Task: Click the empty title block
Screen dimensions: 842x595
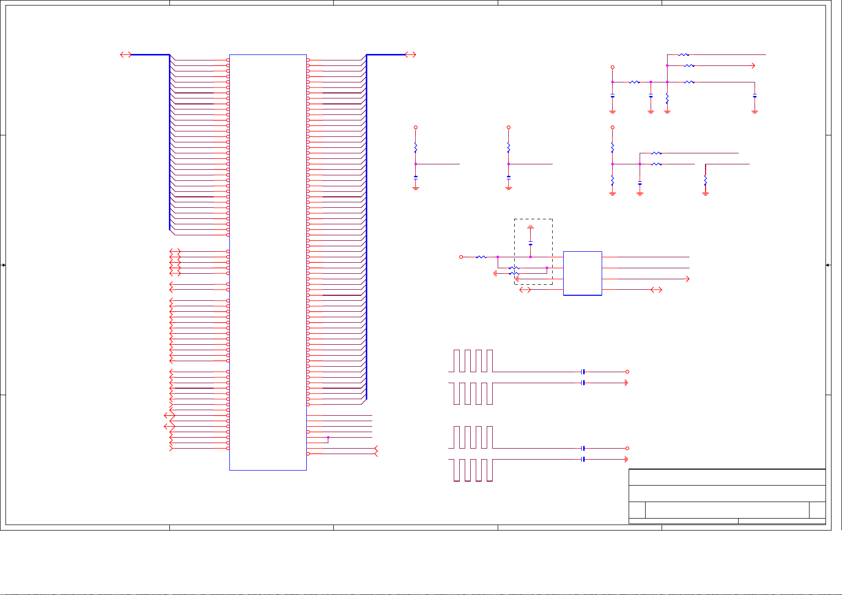Action: click(x=727, y=496)
